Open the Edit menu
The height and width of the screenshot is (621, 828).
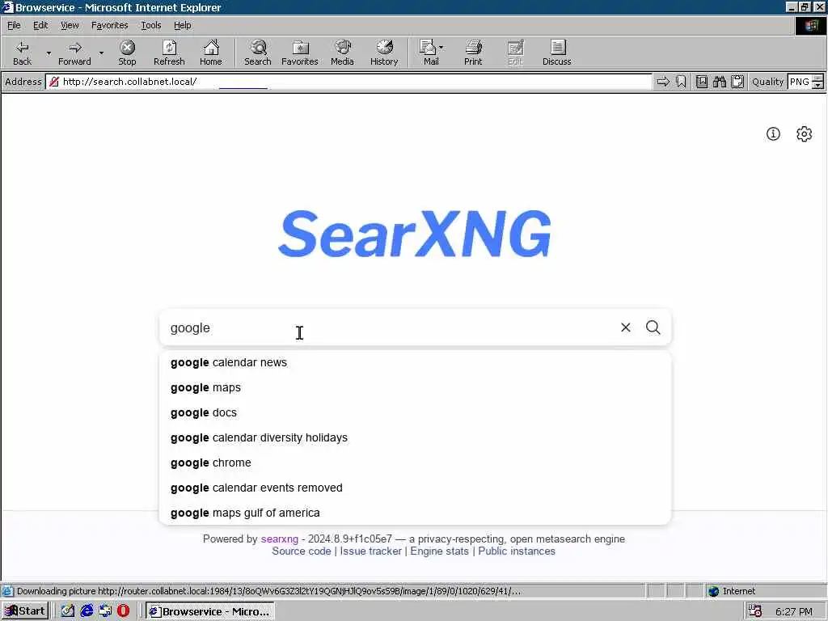click(x=40, y=25)
